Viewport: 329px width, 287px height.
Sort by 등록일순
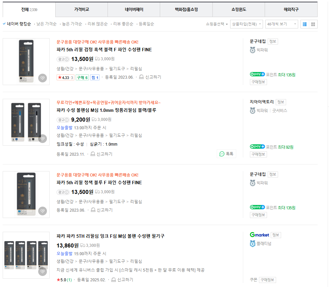point(146,24)
